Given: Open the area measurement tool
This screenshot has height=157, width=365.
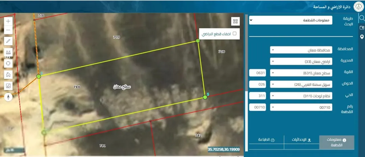Looking at the screenshot, I should tap(8, 86).
